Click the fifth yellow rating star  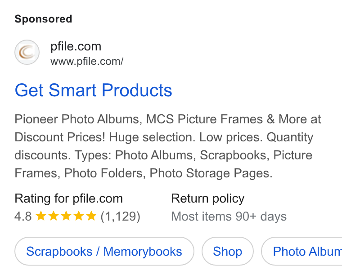(91, 216)
